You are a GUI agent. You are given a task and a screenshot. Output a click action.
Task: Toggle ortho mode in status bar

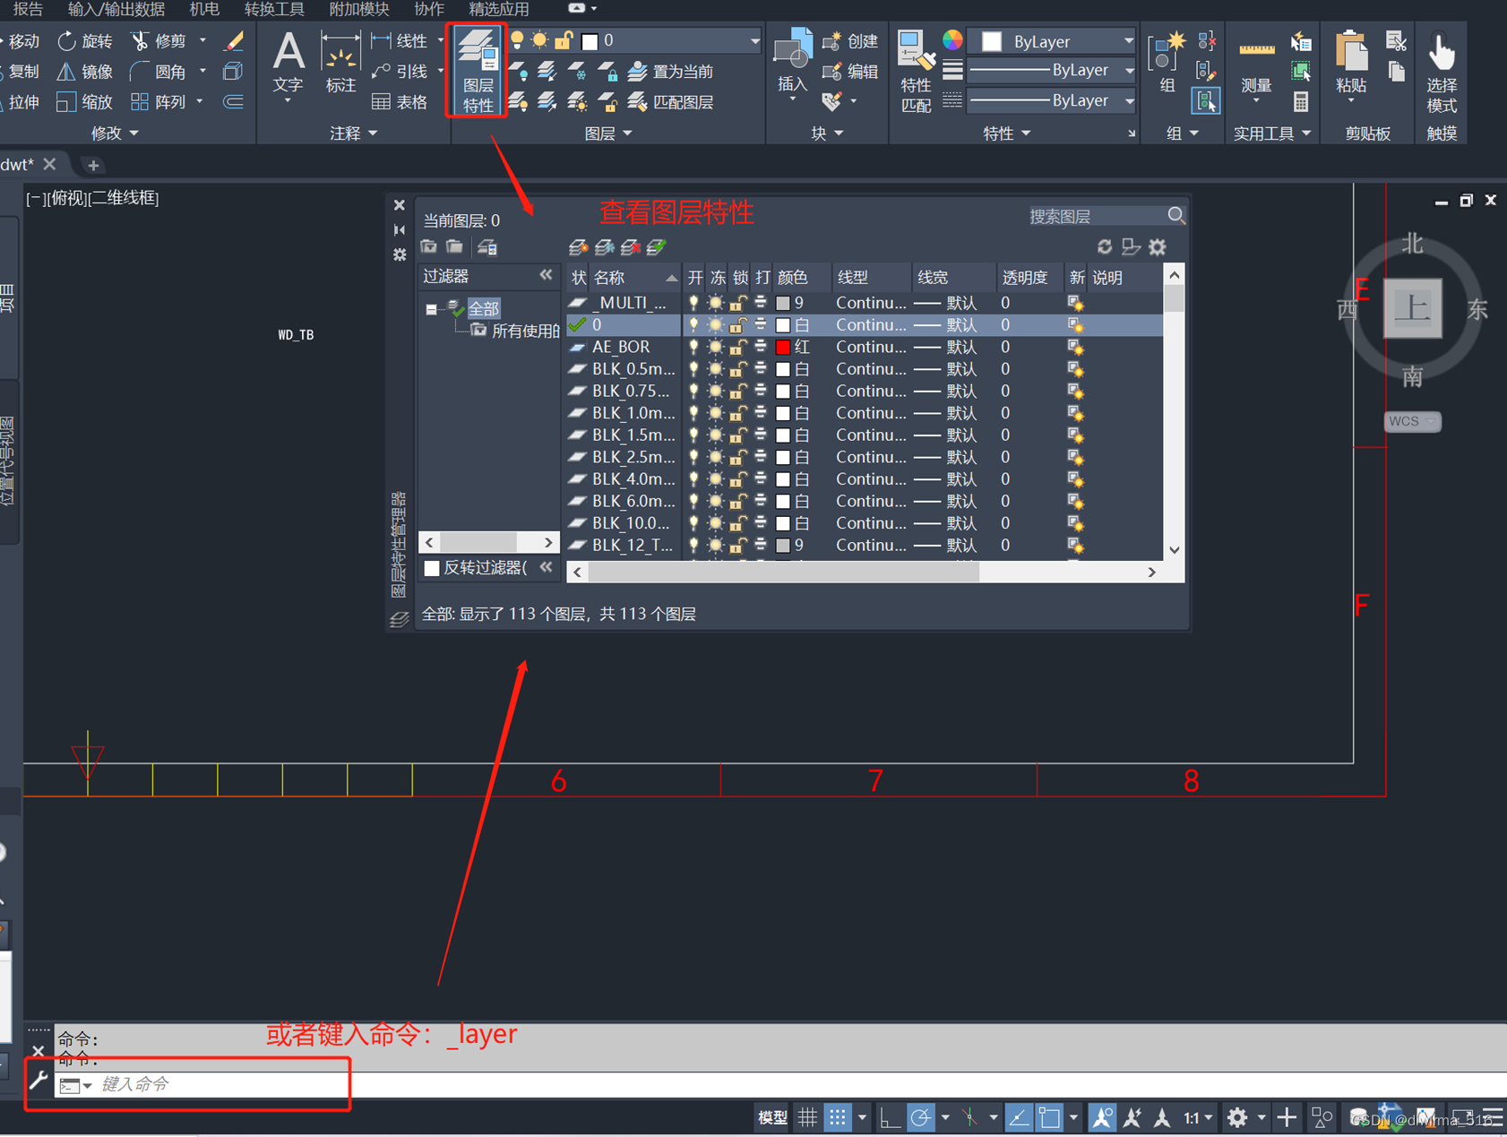(890, 1117)
